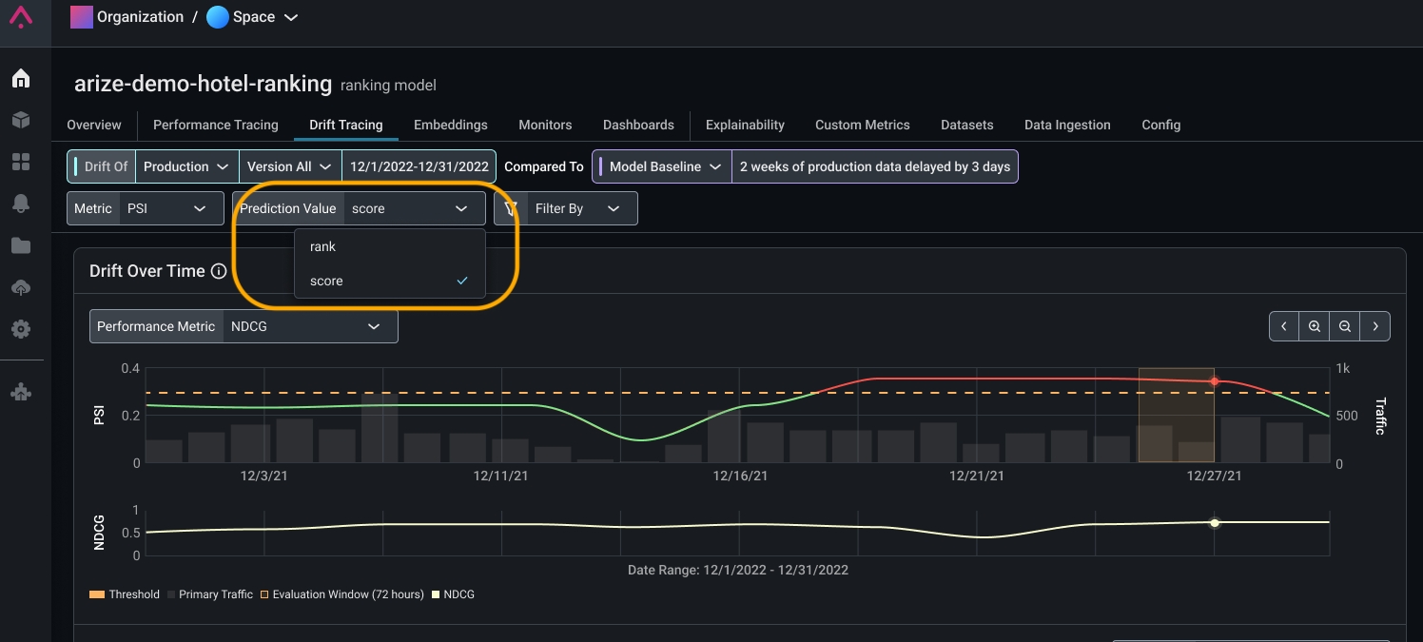This screenshot has width=1423, height=642.
Task: Click the arize-demo-hotel-ranking model title
Action: (203, 84)
